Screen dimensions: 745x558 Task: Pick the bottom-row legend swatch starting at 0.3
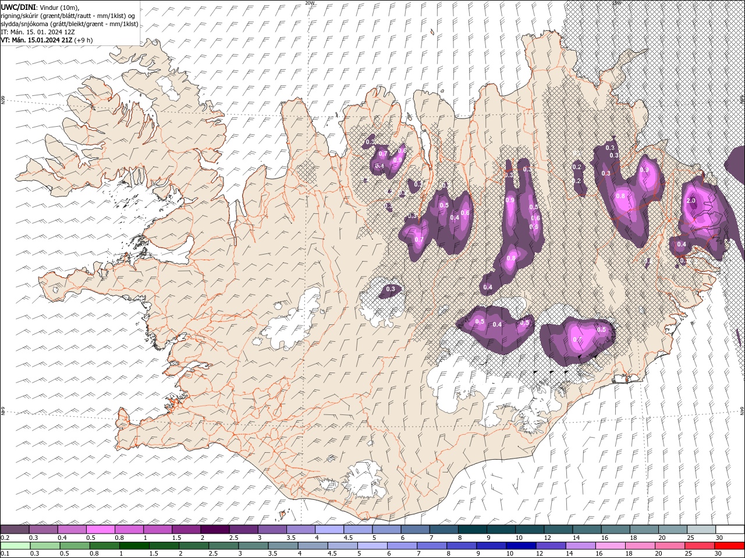46,546
